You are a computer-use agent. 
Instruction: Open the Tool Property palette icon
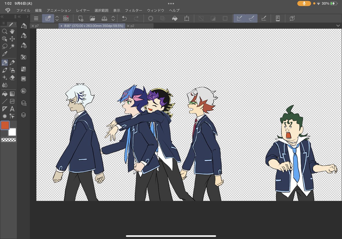(x=24, y=36)
